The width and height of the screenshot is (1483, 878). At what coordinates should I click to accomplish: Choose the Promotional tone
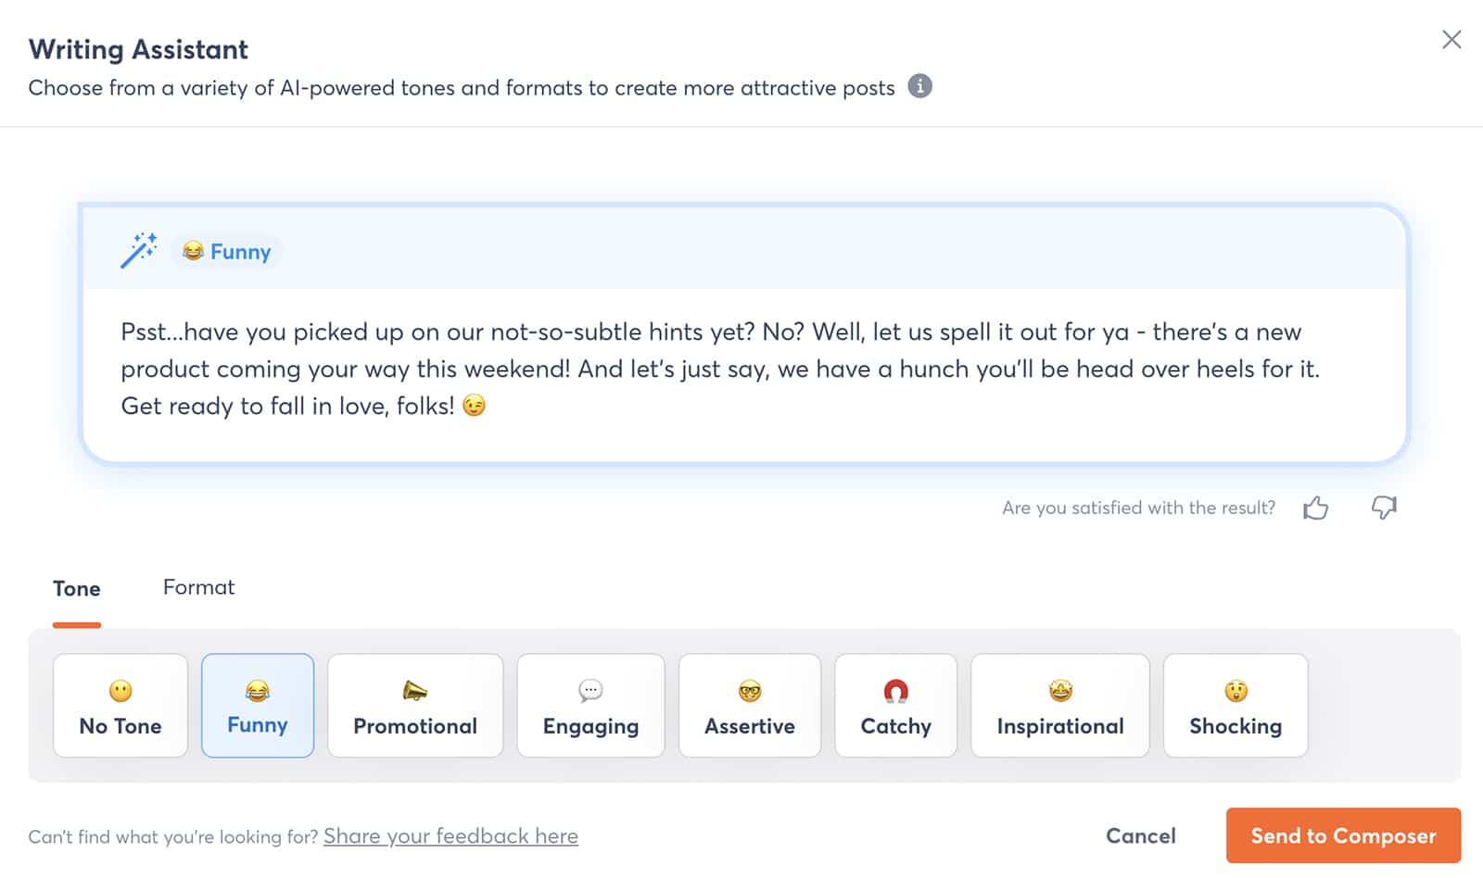tap(415, 706)
